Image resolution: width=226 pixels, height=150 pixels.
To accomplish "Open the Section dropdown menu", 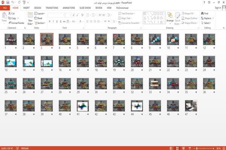I will click(40, 23).
